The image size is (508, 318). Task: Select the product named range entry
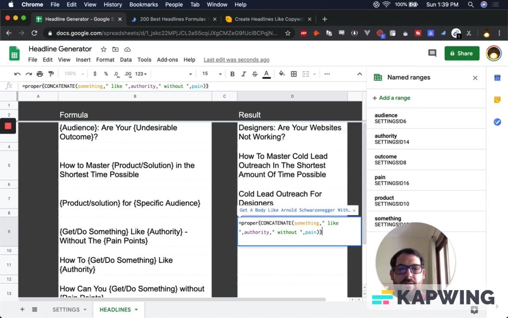(426, 201)
